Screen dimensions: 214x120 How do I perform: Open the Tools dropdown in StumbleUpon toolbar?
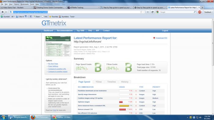click(x=72, y=16)
